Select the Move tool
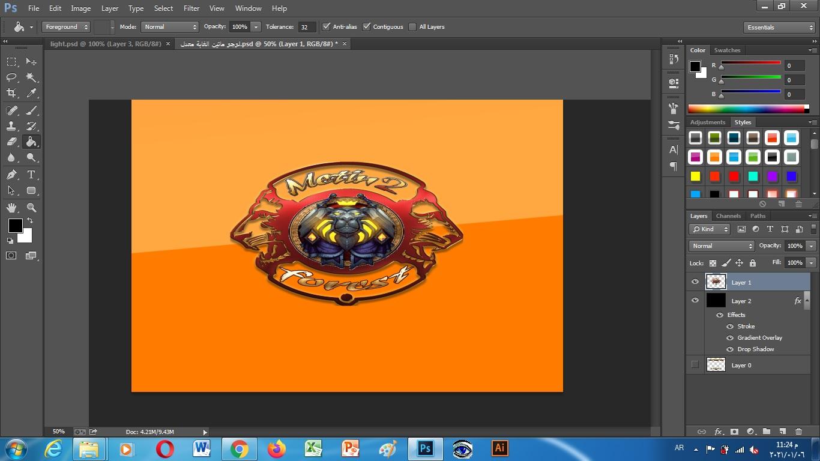820x461 pixels. click(x=31, y=62)
